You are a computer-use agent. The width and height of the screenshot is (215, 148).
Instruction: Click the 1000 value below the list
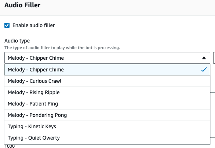10,146
